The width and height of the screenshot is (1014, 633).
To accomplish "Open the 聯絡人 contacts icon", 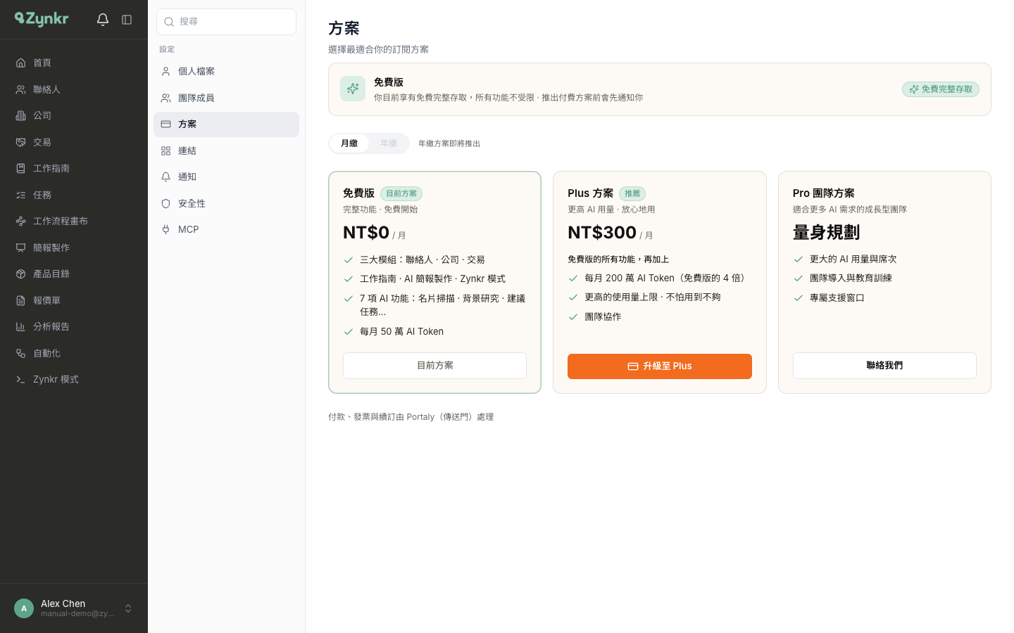I will 21,89.
